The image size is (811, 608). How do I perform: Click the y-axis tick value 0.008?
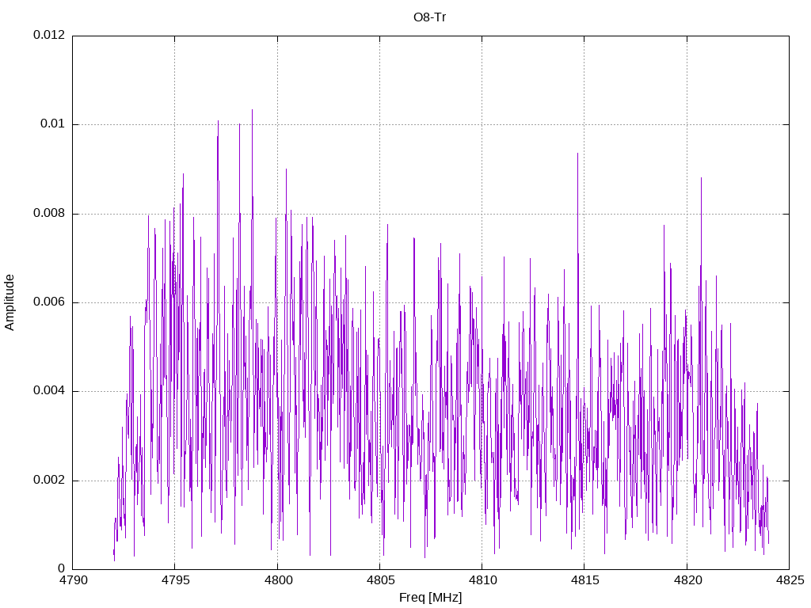tap(49, 213)
